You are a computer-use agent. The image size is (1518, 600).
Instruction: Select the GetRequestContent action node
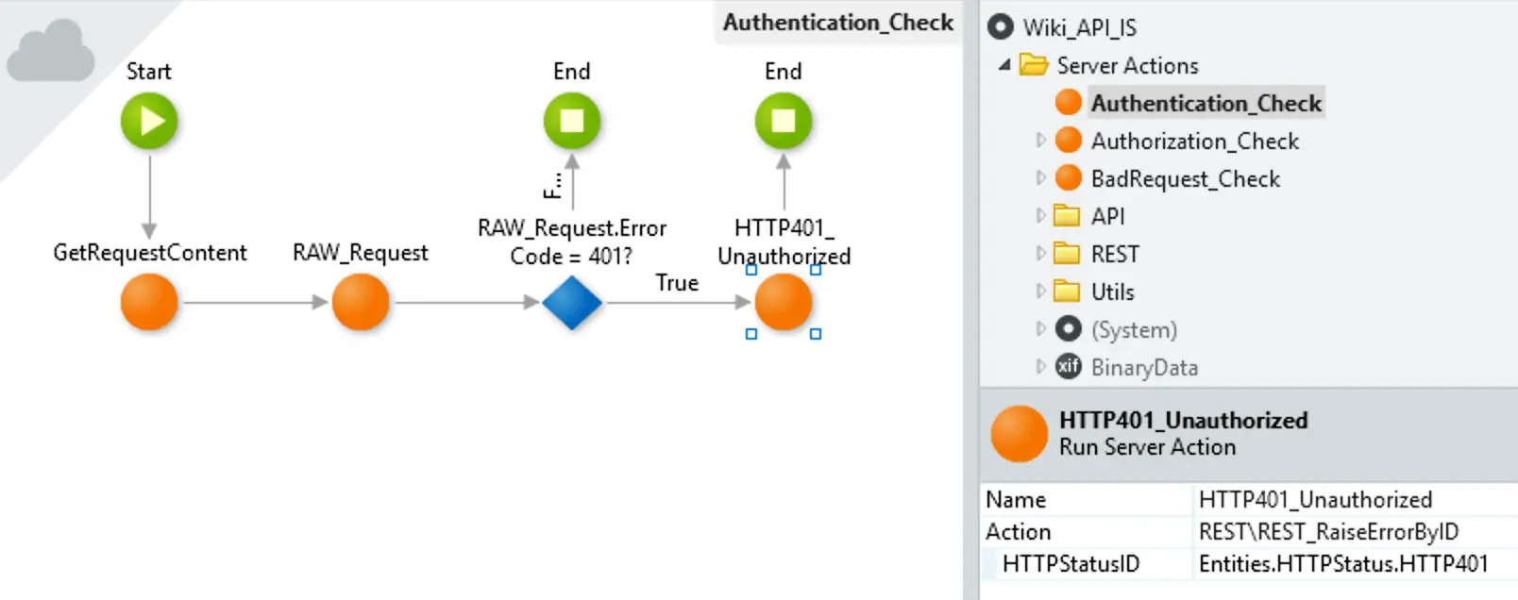point(149,302)
